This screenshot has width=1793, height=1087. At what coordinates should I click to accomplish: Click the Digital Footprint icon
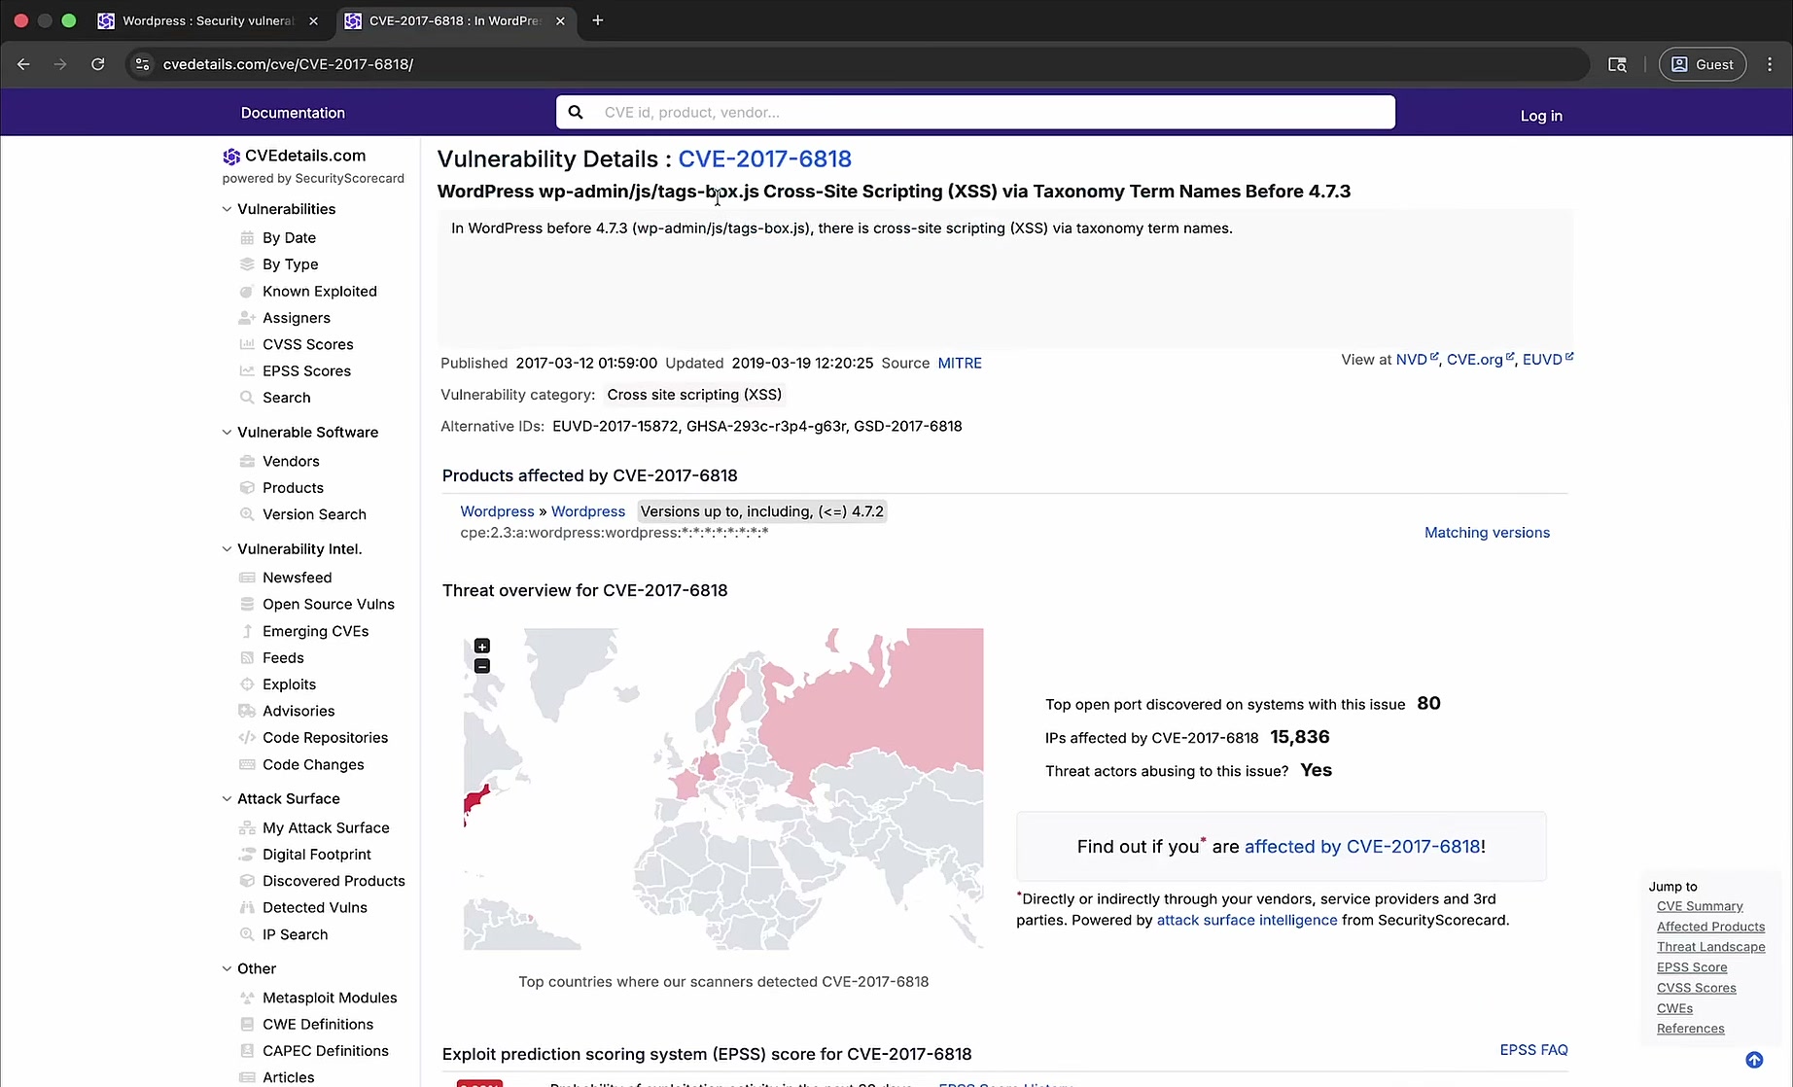tap(247, 855)
